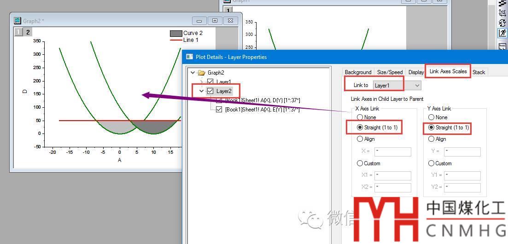Toggle the Speed Mode running-man icon

click(x=502, y=33)
